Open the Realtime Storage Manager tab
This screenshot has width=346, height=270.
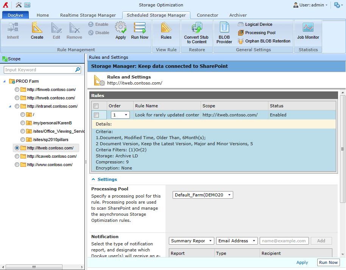pos(88,15)
